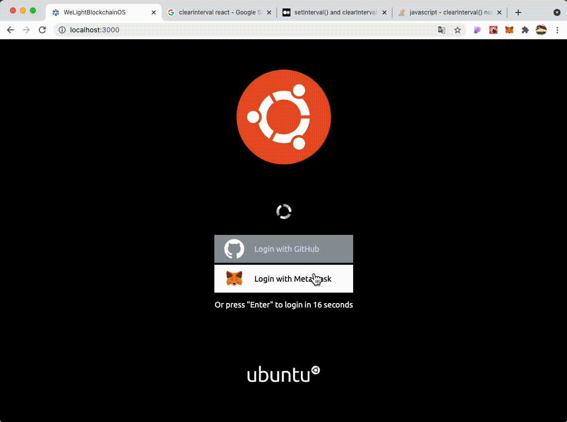
Task: Switch to the setInterval() and clearInterval tab
Action: pos(335,12)
